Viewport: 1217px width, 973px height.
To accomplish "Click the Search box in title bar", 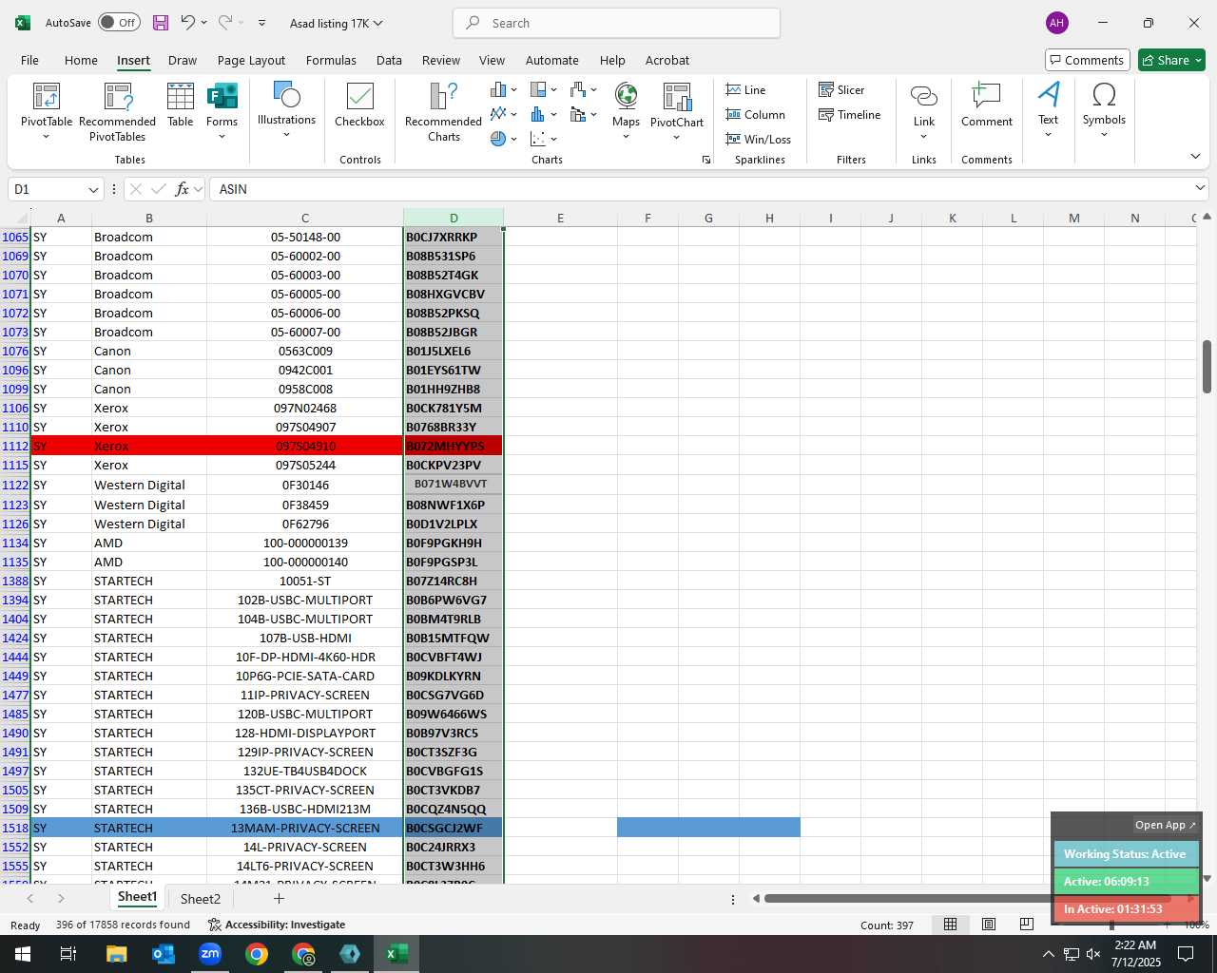I will (617, 23).
